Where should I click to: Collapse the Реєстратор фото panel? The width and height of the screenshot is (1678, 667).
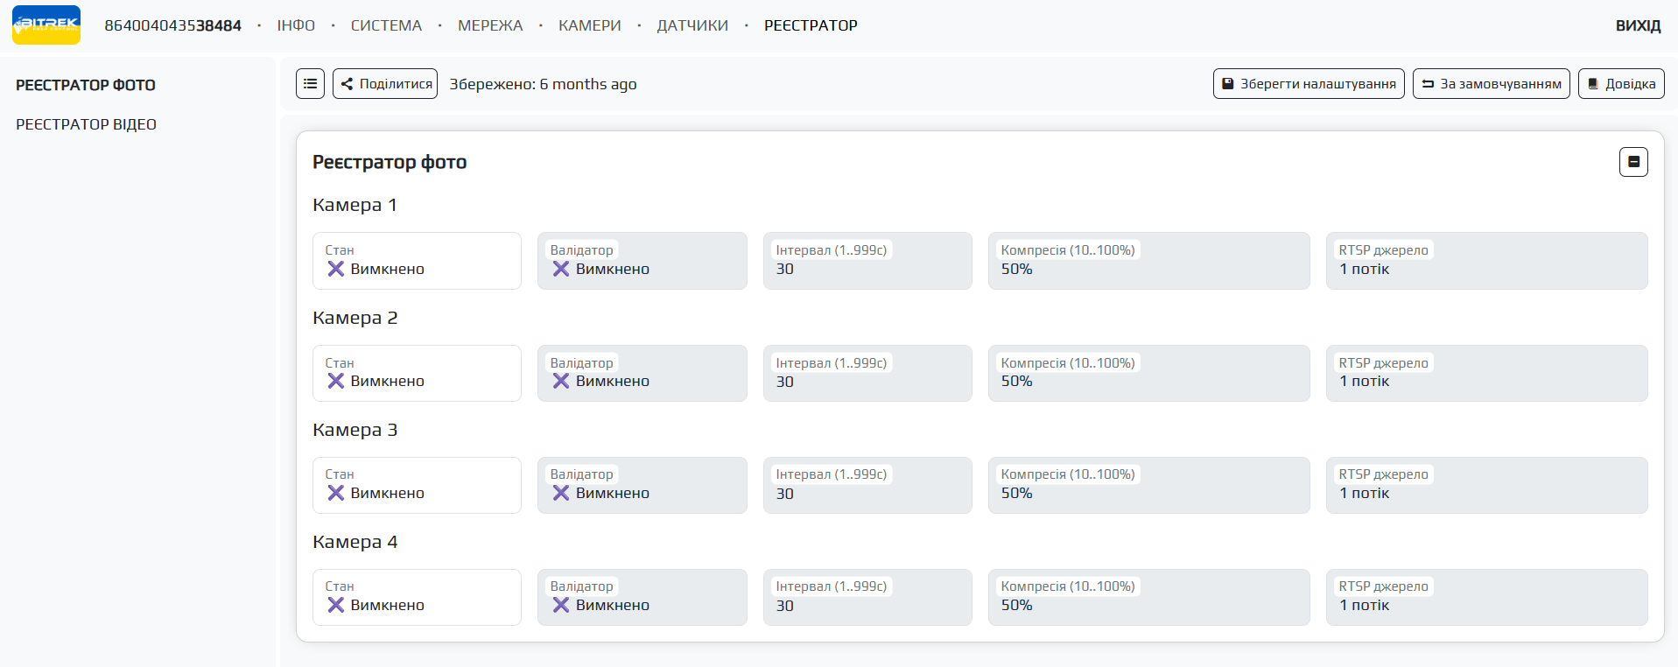coord(1632,162)
